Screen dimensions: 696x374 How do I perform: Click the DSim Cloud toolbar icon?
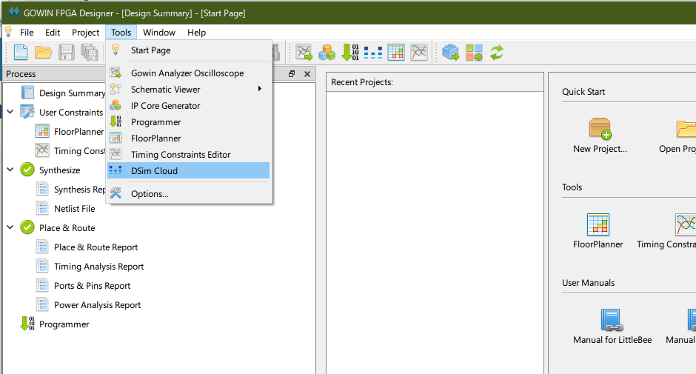point(373,53)
